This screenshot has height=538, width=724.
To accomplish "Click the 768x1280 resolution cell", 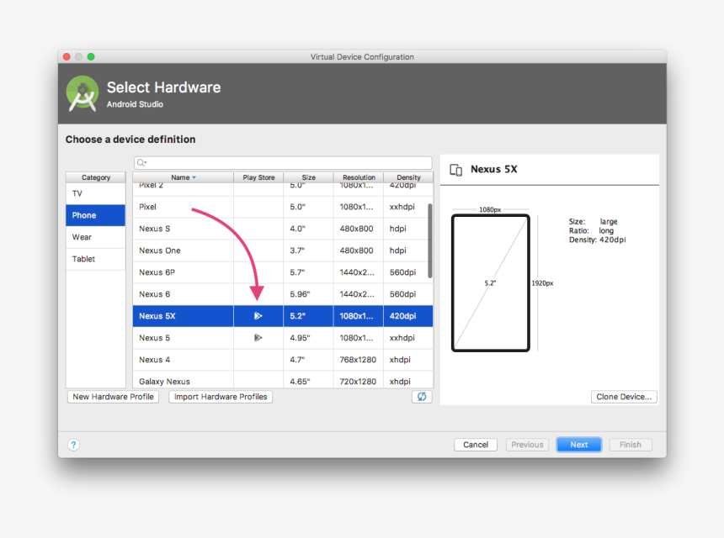I will tap(358, 360).
